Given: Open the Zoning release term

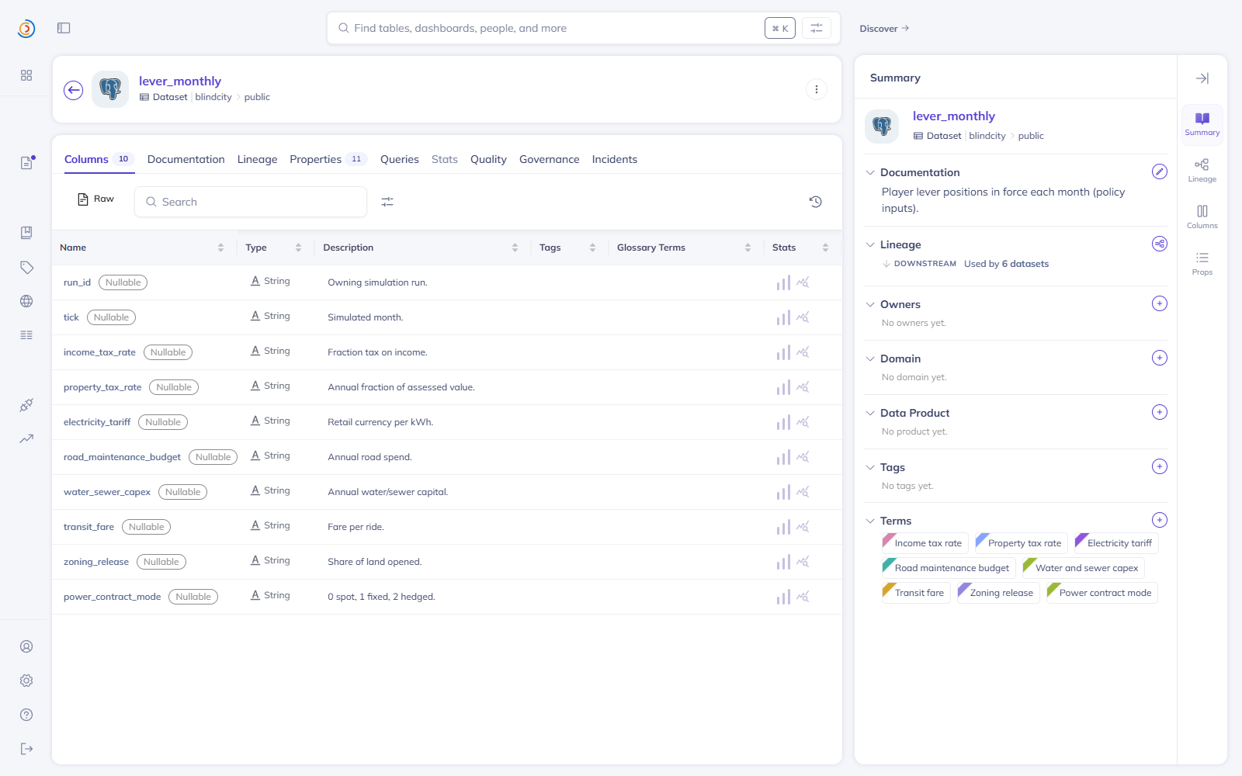Looking at the screenshot, I should pyautogui.click(x=998, y=593).
